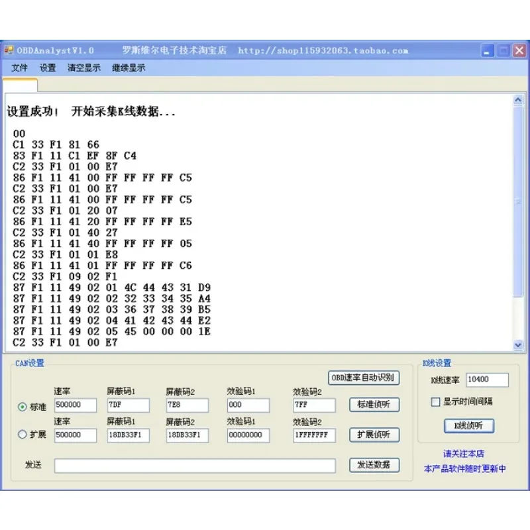The image size is (530, 530).
Task: Click the 效验码2 field showing 7FF
Action: tap(314, 405)
